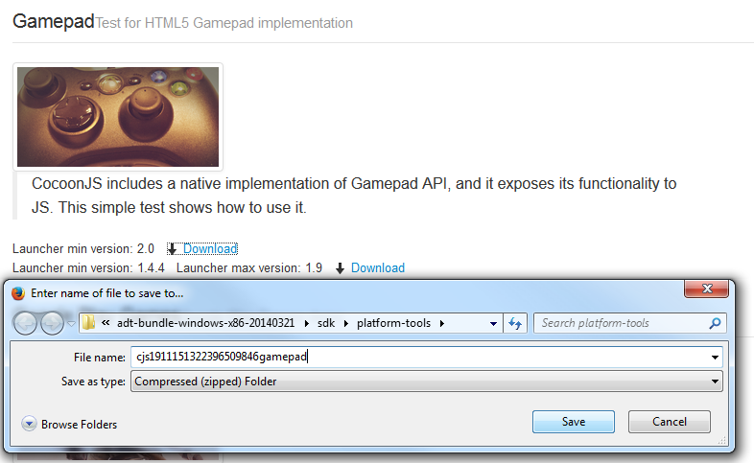
Task: Click the search magnifier icon
Action: point(714,323)
